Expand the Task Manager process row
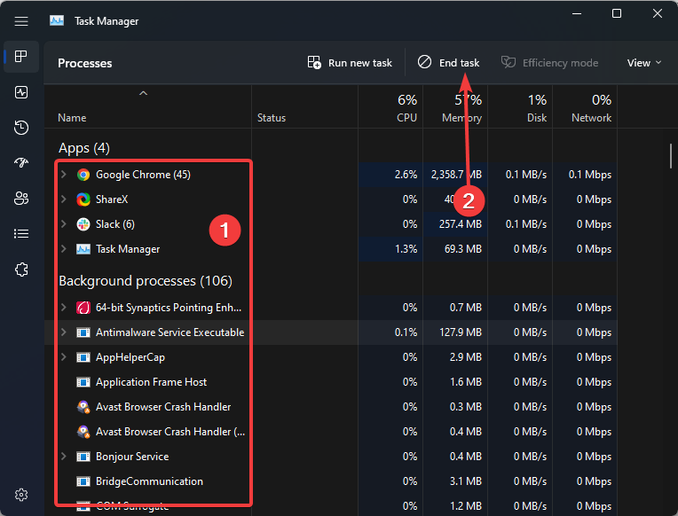This screenshot has width=678, height=516. point(64,249)
